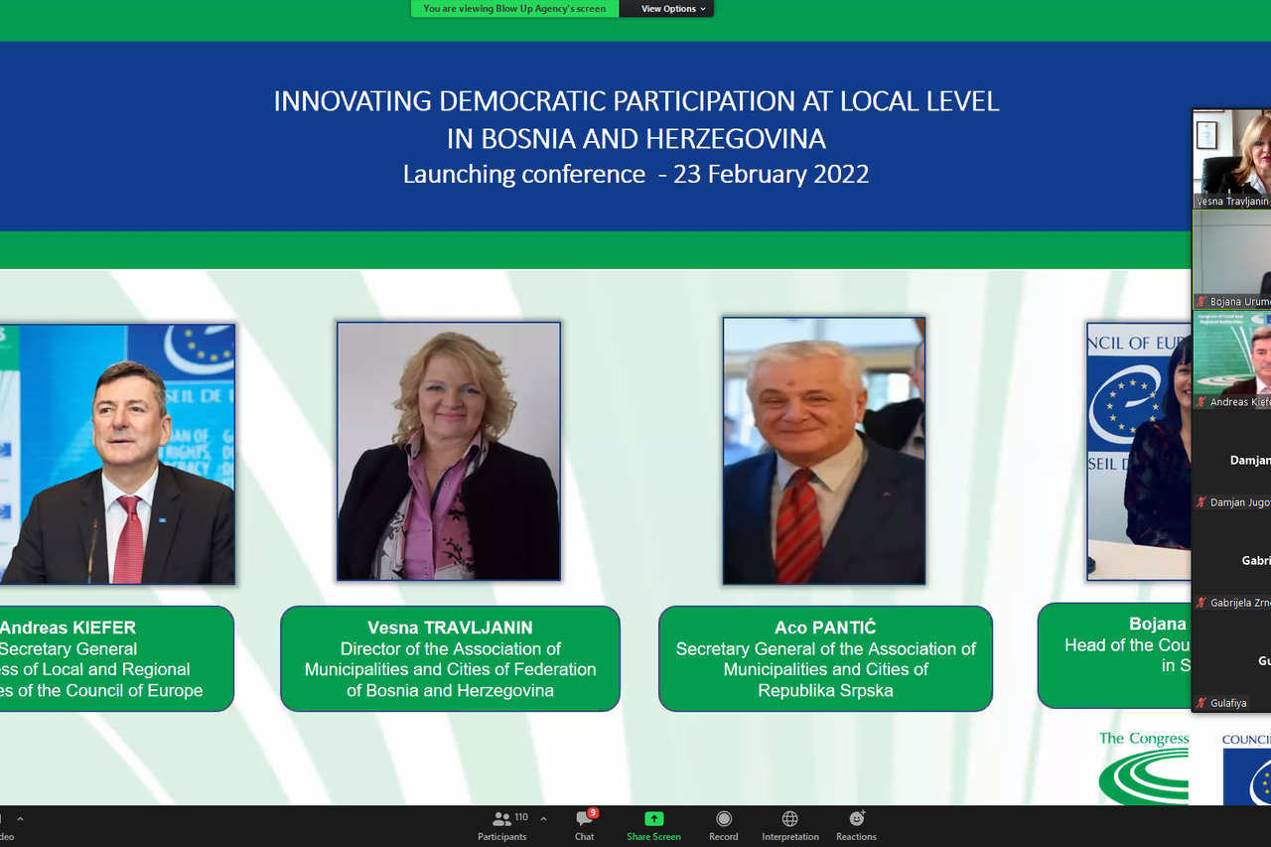1271x847 pixels.
Task: Click the Video button label at bottom-left
Action: pos(6,837)
